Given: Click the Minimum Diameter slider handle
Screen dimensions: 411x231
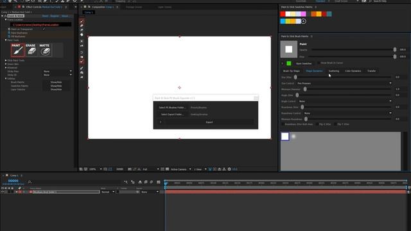Looking at the screenshot, I should point(305,89).
